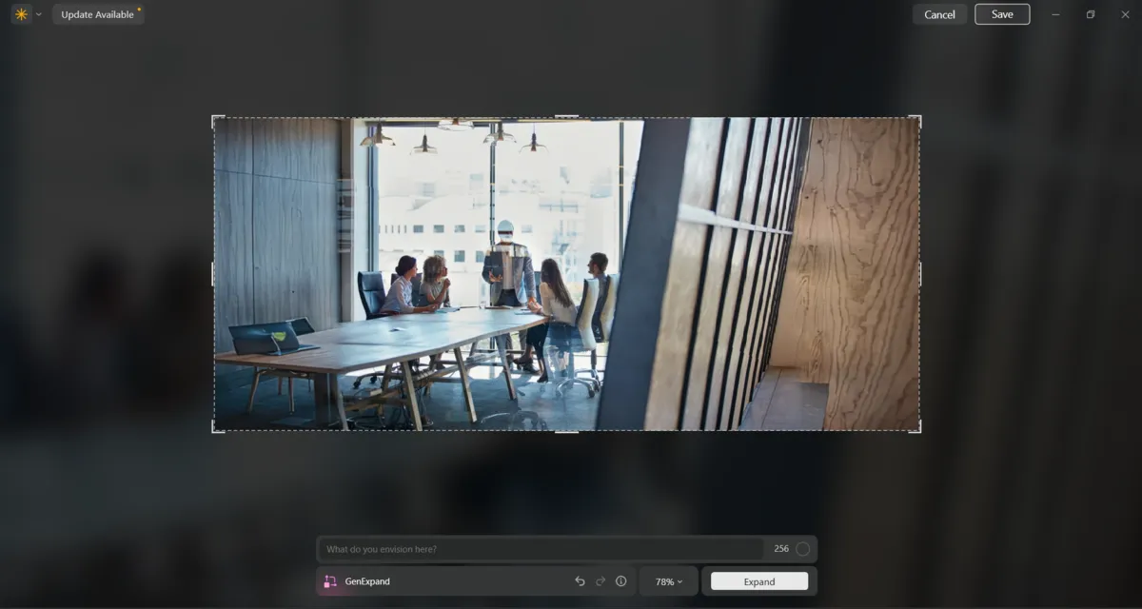The image size is (1142, 609).
Task: Click the Luminar Neo sun logo
Action: (19, 13)
